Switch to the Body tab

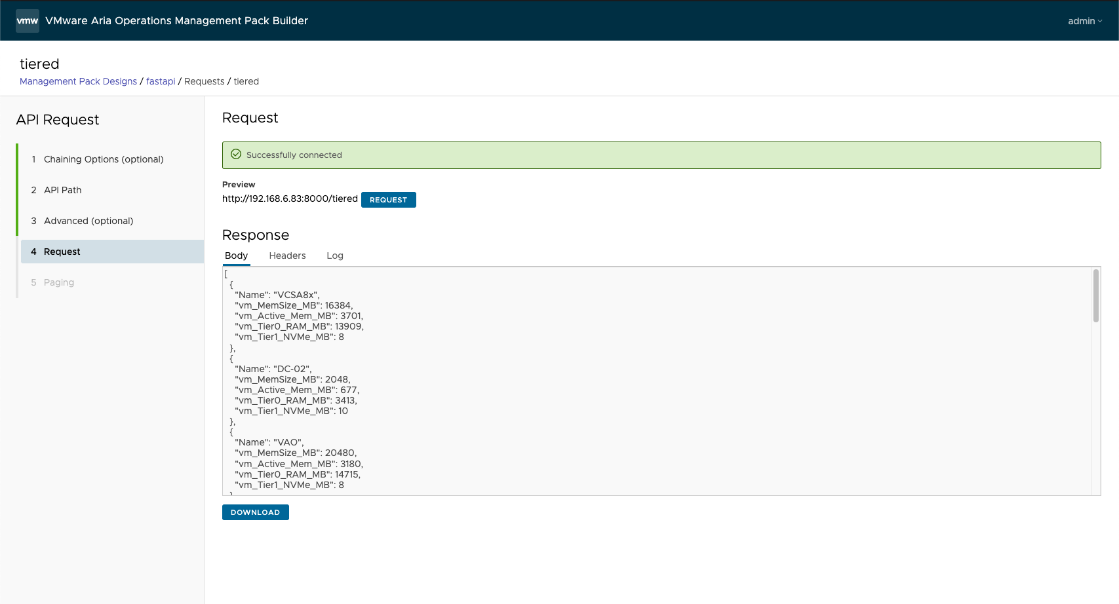(x=236, y=255)
